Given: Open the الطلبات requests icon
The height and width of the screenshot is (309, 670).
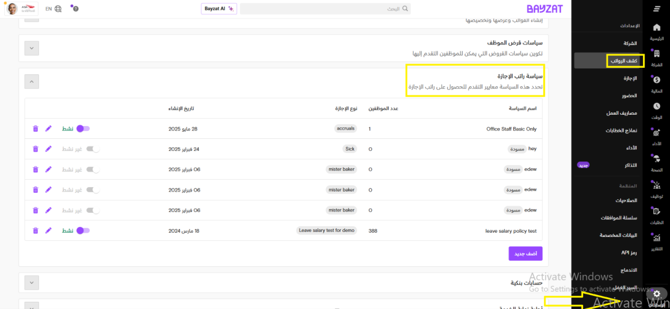Looking at the screenshot, I should pyautogui.click(x=657, y=212).
